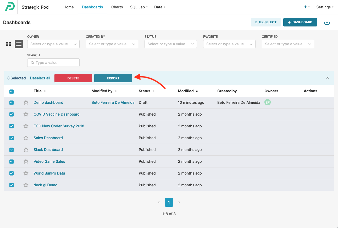
Task: Open the Charts tab
Action: [117, 7]
